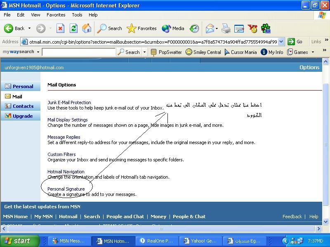Click the Windows Start button

[x=20, y=241]
